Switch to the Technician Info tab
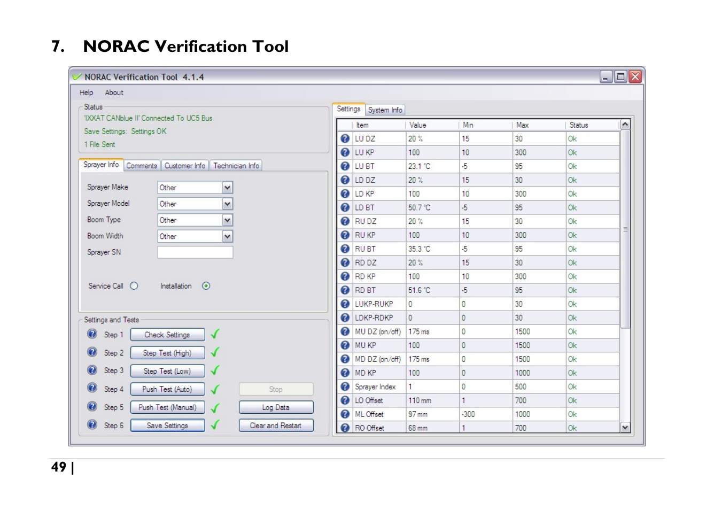 pyautogui.click(x=236, y=166)
